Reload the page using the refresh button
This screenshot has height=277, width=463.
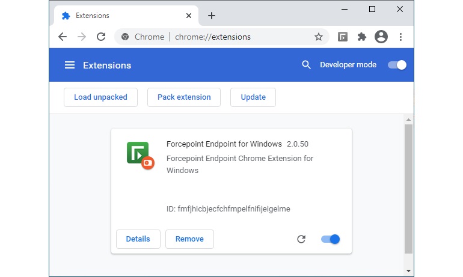(101, 37)
